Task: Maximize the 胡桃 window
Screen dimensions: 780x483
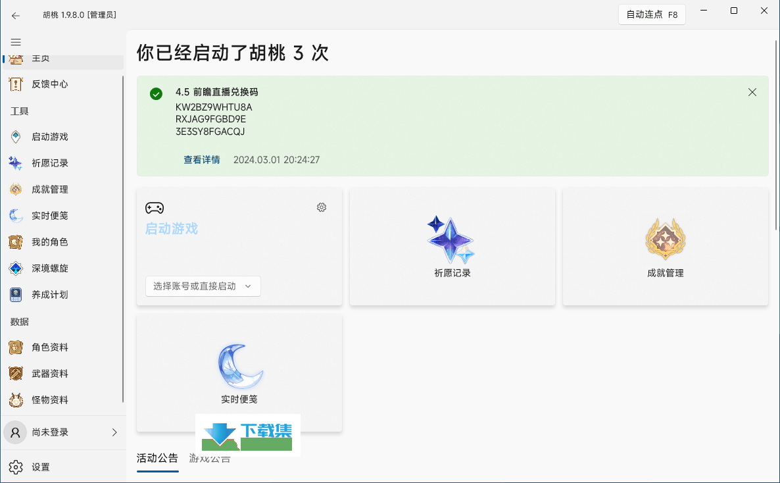Action: [734, 11]
